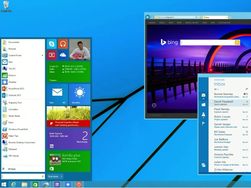The image size is (251, 188).
Task: Click the bing.com address bar
Action: [178, 17]
